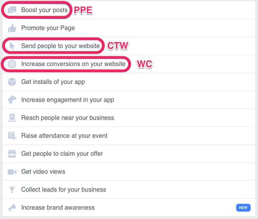Click the map pin local business icon
Screen dimensions: 258x219
(x=12, y=118)
